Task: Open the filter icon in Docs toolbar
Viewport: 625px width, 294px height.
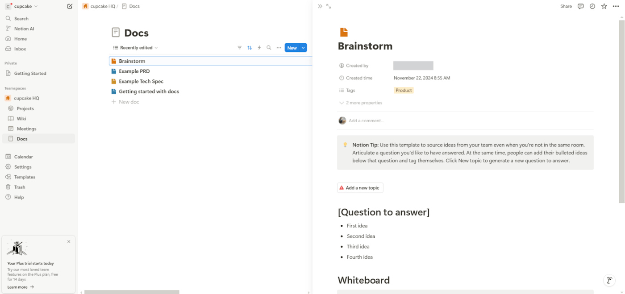Action: pos(239,48)
